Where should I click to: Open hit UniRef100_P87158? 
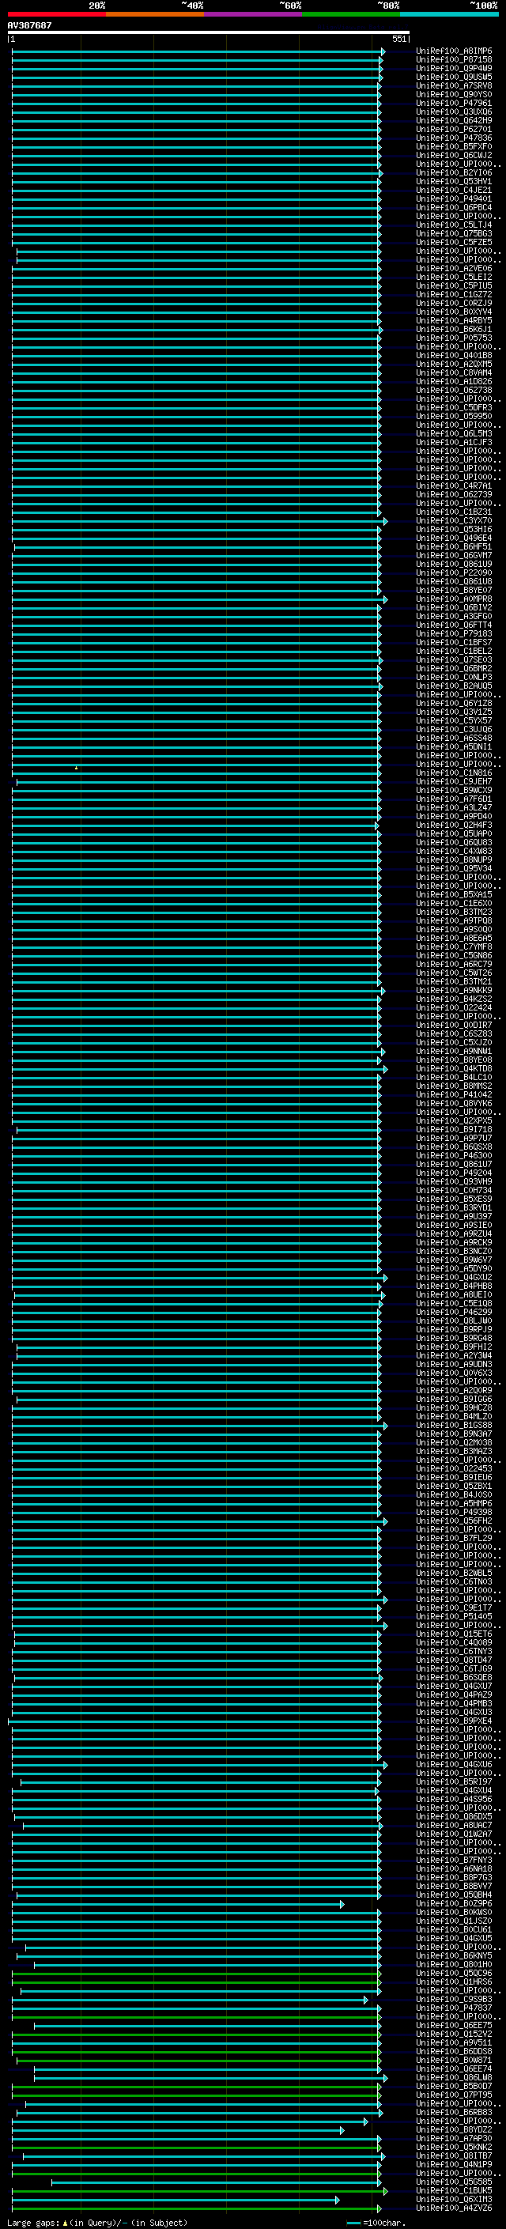453,60
